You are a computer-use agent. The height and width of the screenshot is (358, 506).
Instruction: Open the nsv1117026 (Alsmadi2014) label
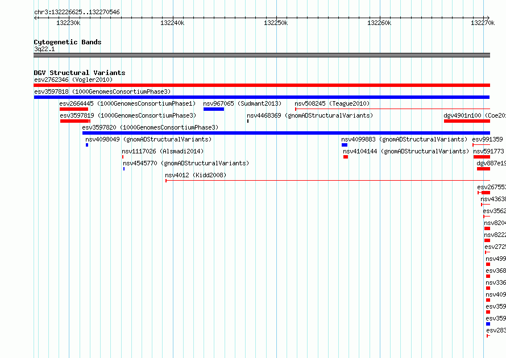pyautogui.click(x=163, y=151)
